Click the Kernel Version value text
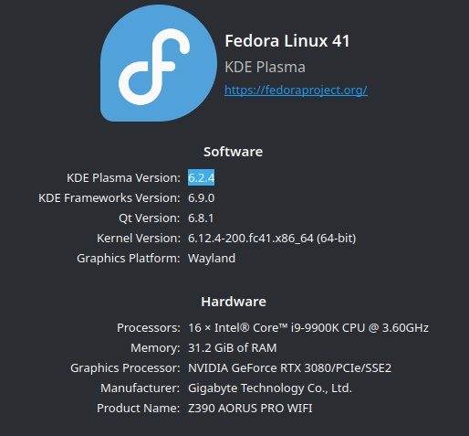469x436 pixels. pyautogui.click(x=272, y=239)
